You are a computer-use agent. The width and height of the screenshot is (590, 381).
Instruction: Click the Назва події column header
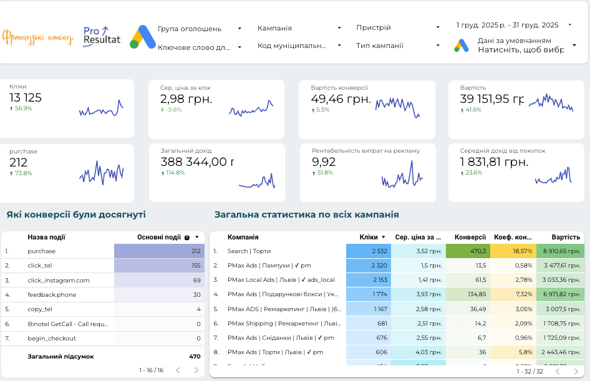46,237
